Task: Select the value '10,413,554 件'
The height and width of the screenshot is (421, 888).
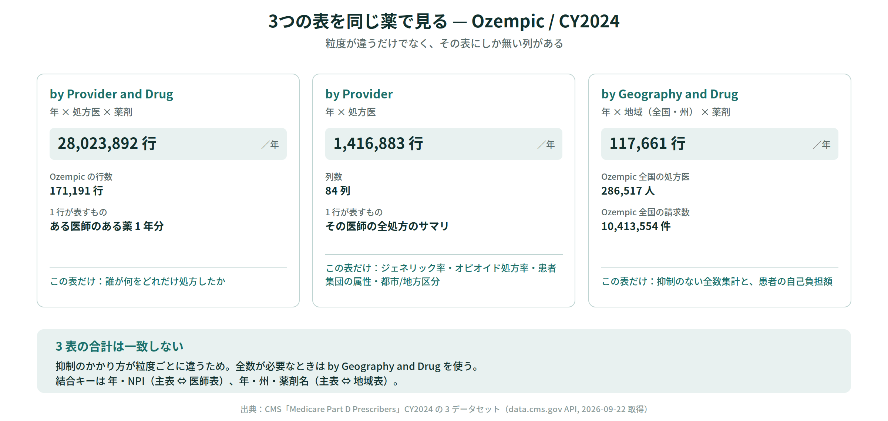Action: (x=636, y=226)
